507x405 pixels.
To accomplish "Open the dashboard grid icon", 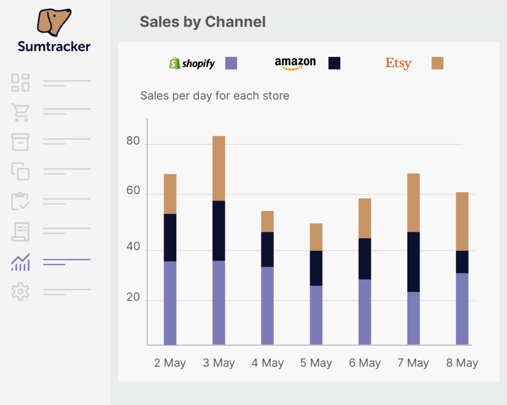I will coord(20,82).
